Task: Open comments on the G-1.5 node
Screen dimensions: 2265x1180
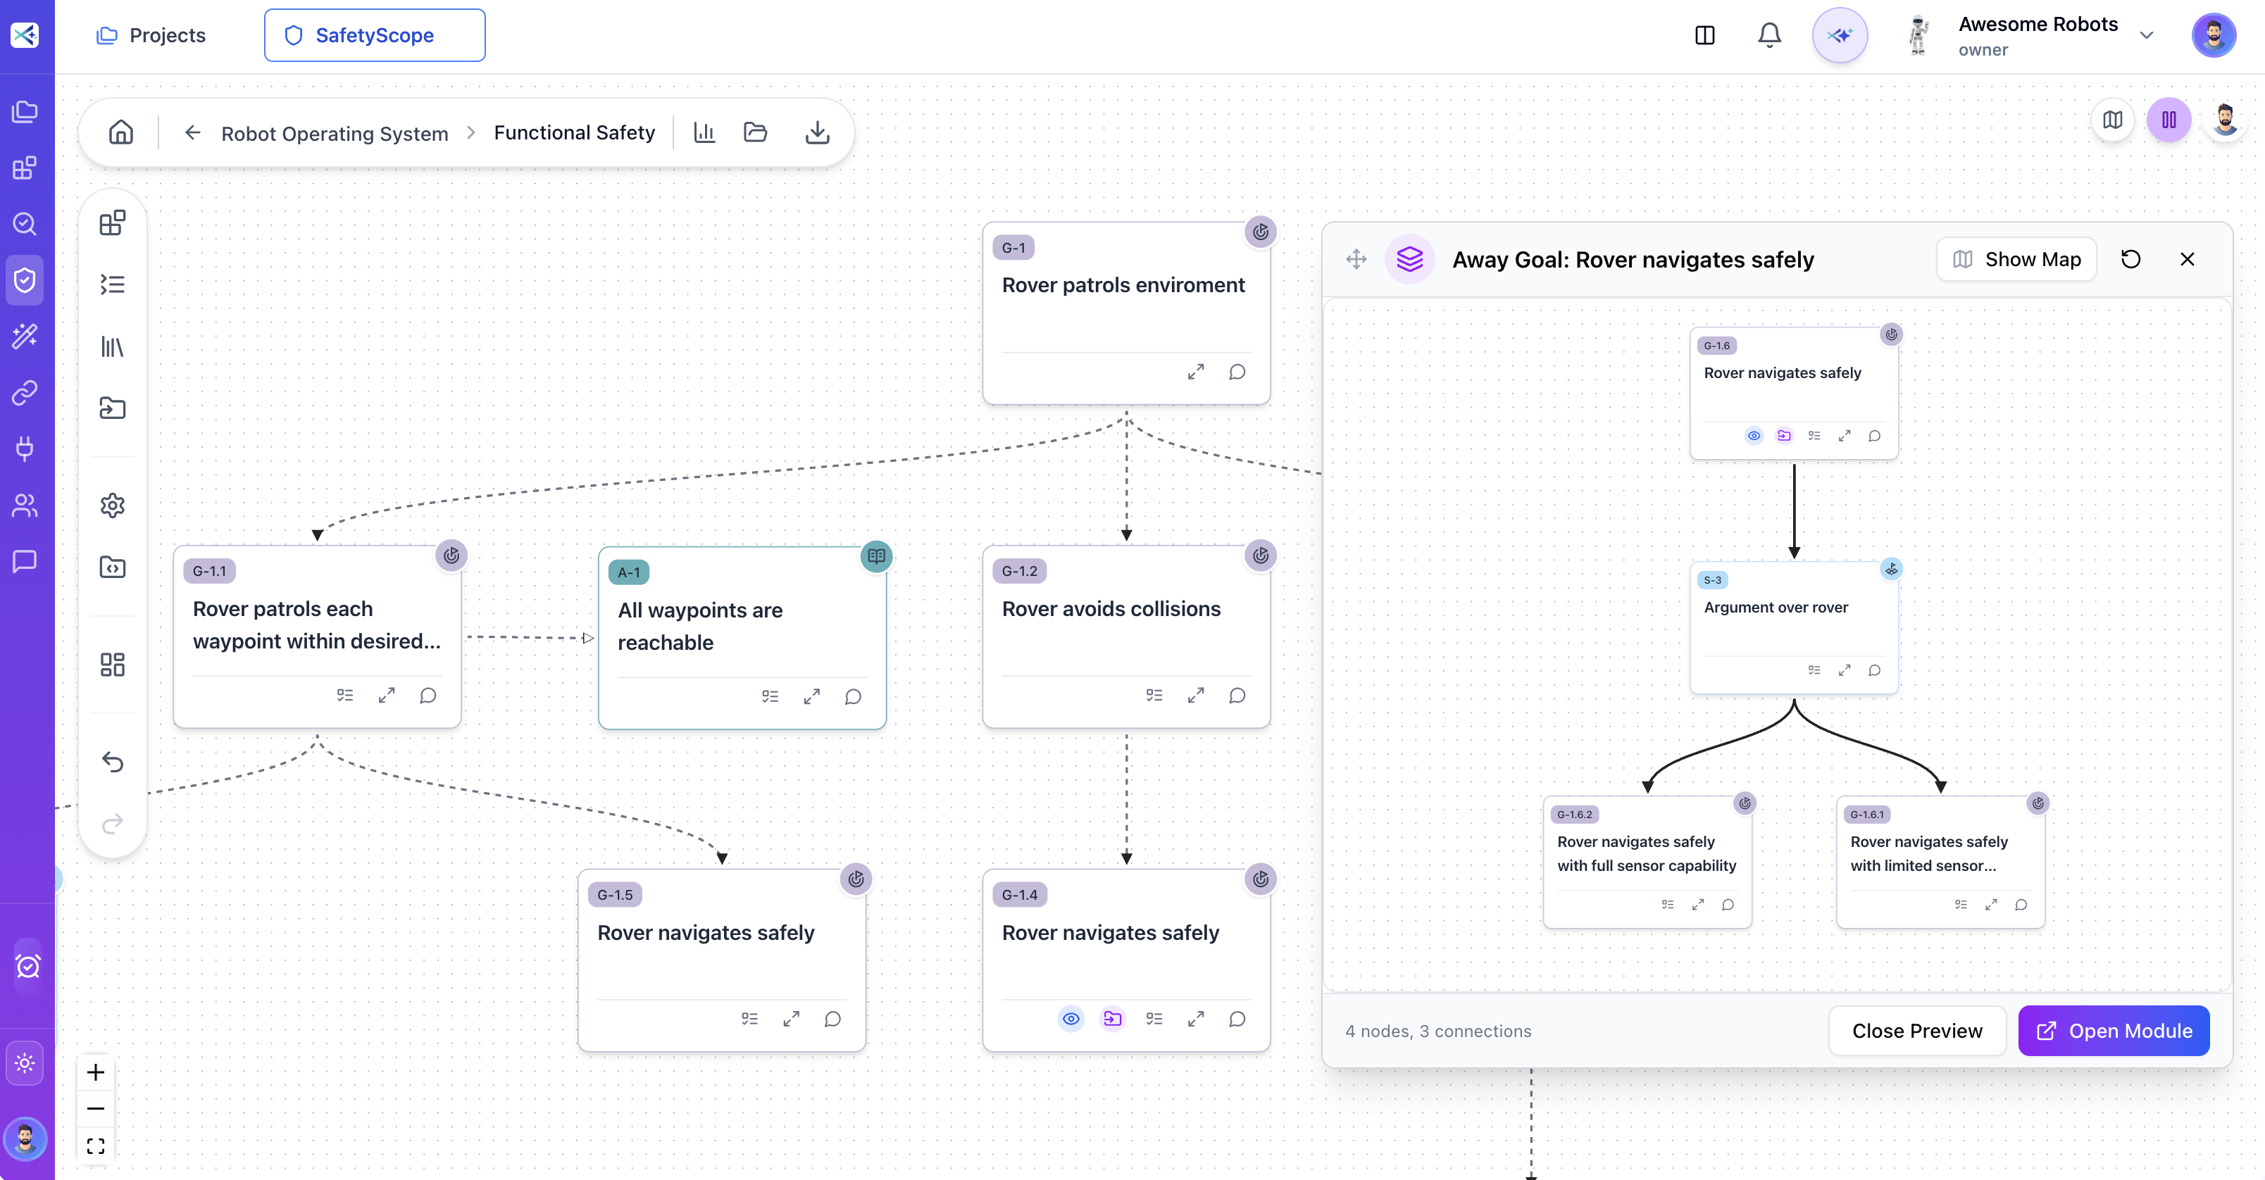Action: [832, 1019]
